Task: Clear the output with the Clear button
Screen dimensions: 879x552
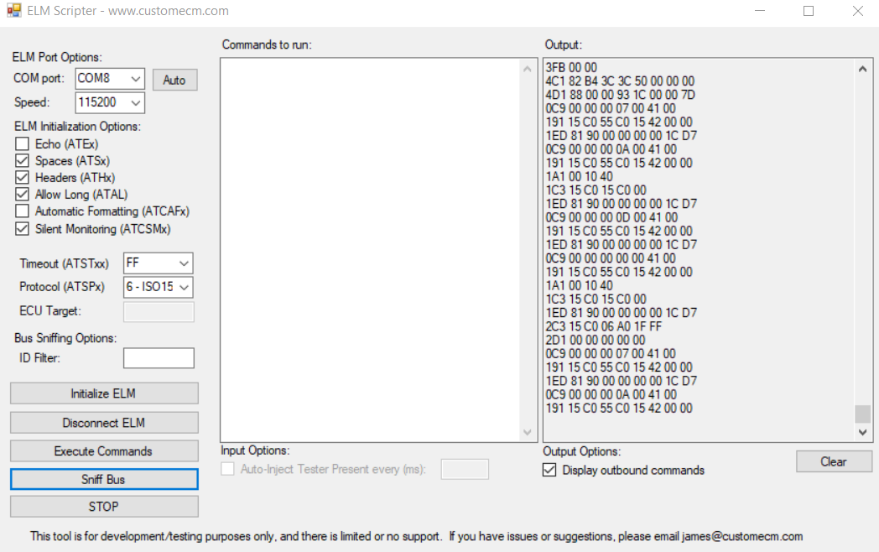Action: (834, 461)
